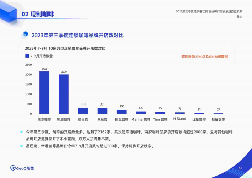Click the value label 27 above 轻醒咖啡
The width and height of the screenshot is (252, 178).
(x=218, y=109)
